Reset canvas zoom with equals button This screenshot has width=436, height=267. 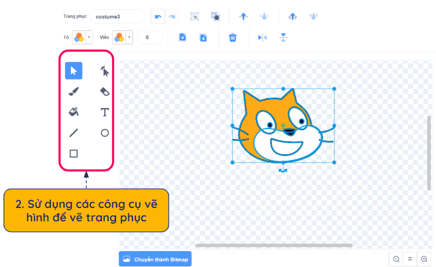point(410,259)
